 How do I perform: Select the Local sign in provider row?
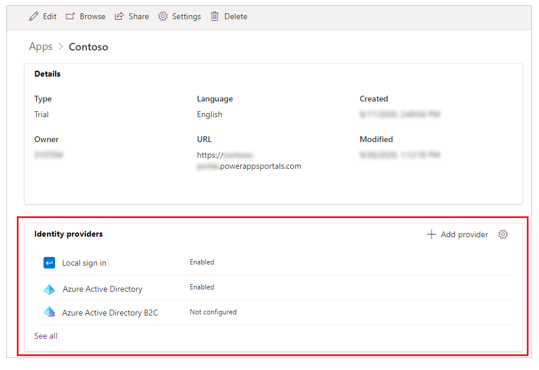274,263
